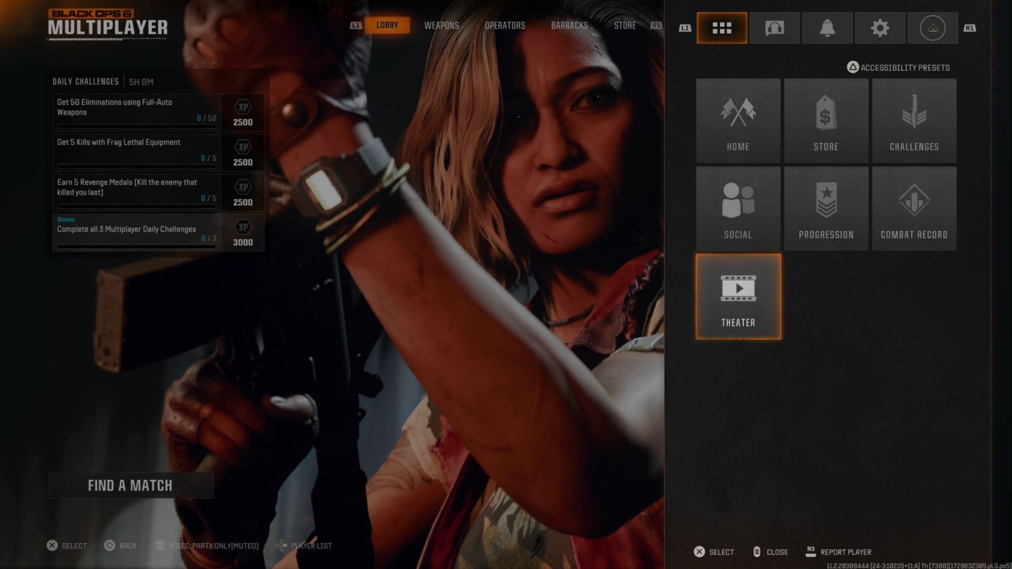Open the Social tile
1012x569 pixels.
pos(738,209)
